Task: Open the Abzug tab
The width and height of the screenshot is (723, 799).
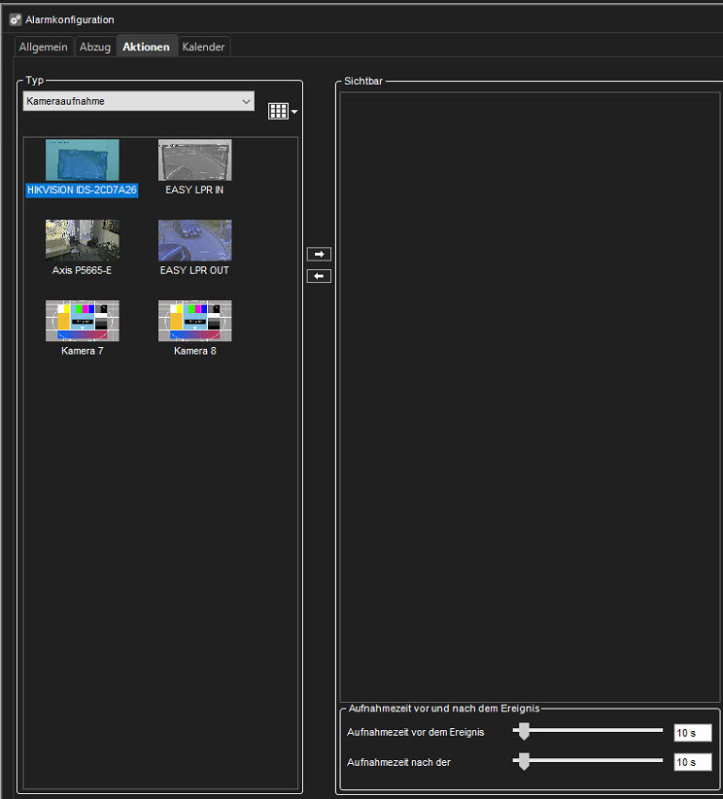Action: click(95, 47)
